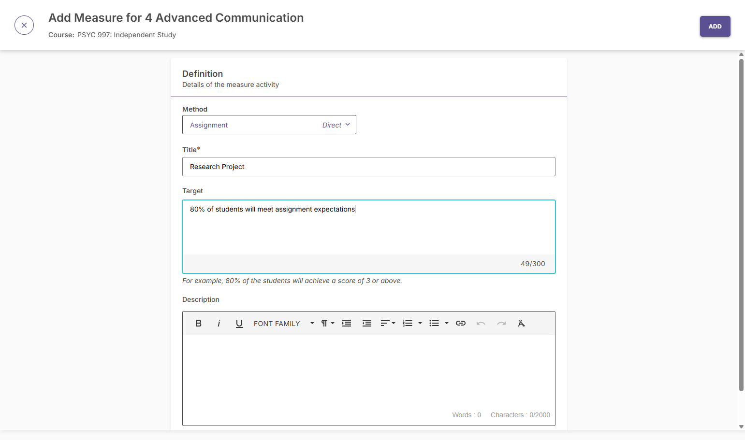The image size is (745, 440).
Task: Click the Title field containing Research Project
Action: pyautogui.click(x=369, y=167)
